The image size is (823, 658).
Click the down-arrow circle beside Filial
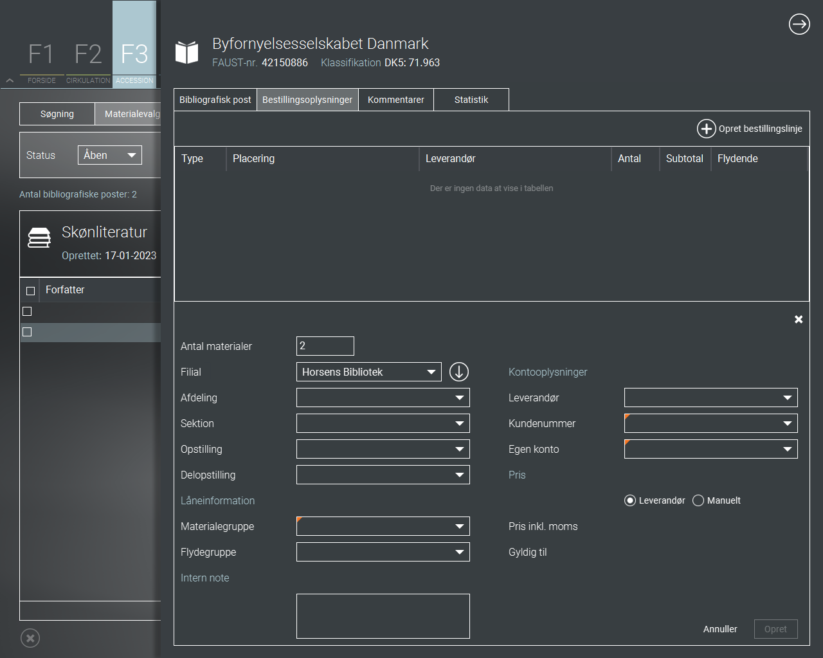point(459,372)
